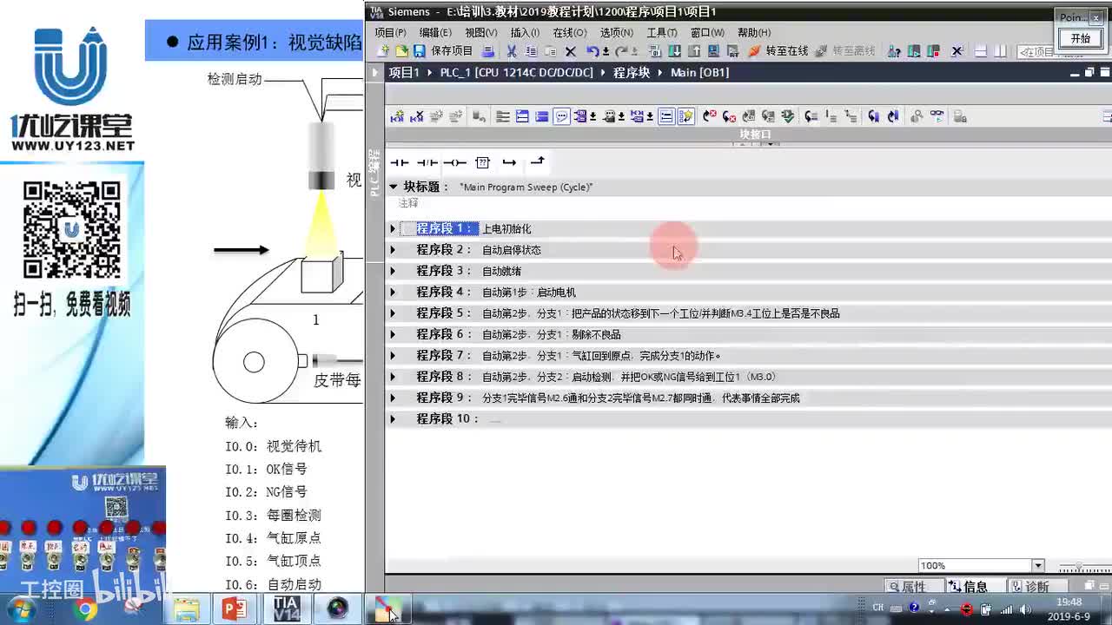The image size is (1112, 625).
Task: Expand 程序段 3 自动就绪
Action: pyautogui.click(x=393, y=271)
